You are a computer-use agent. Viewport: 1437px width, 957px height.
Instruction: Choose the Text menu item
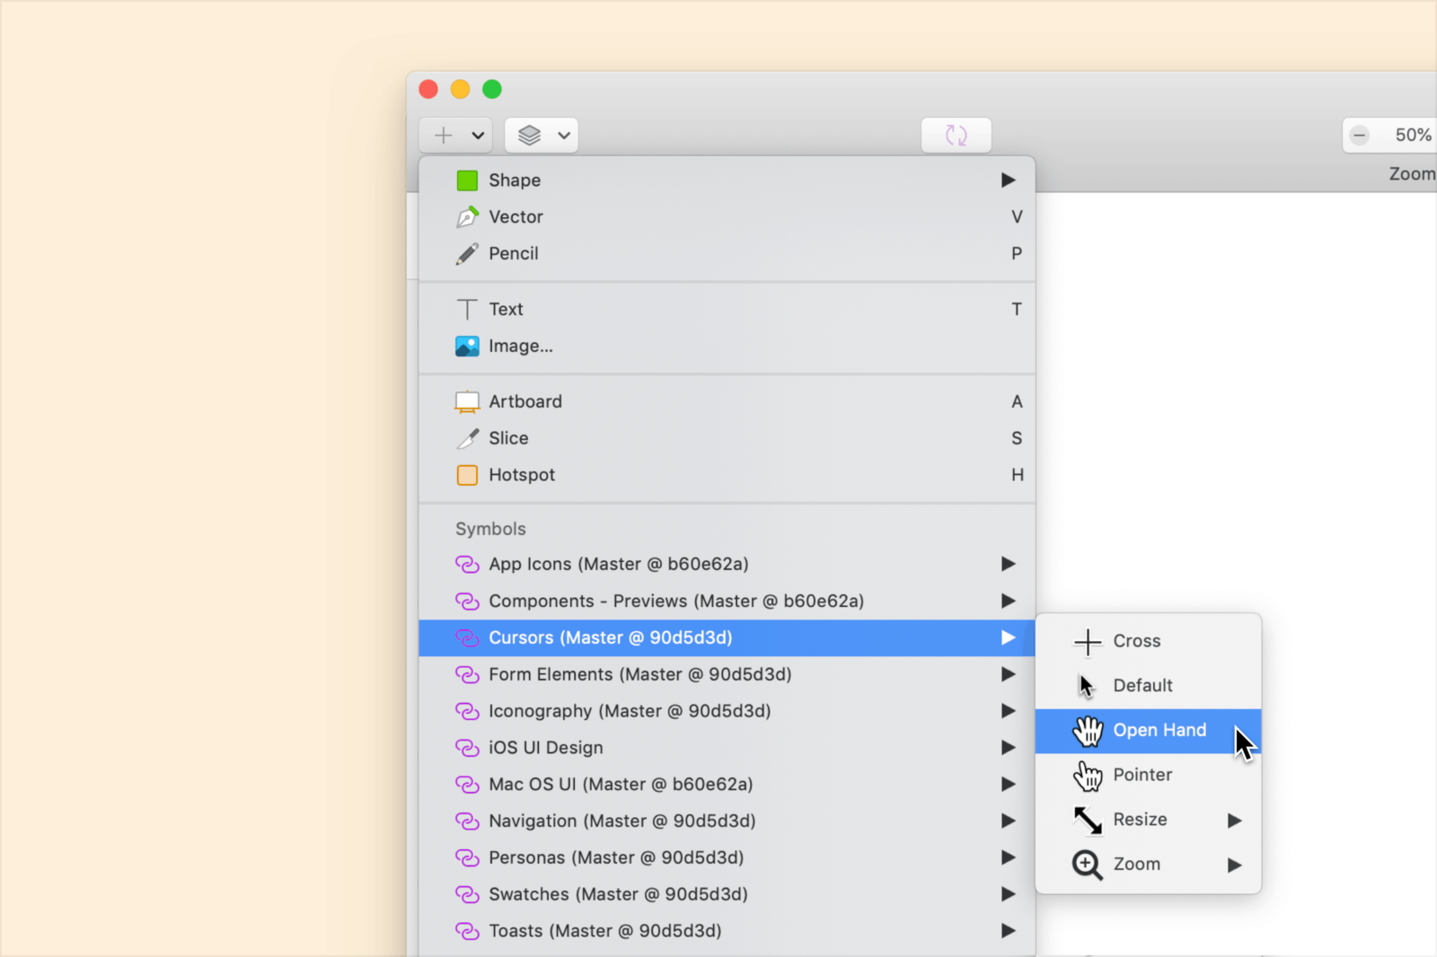coord(727,310)
